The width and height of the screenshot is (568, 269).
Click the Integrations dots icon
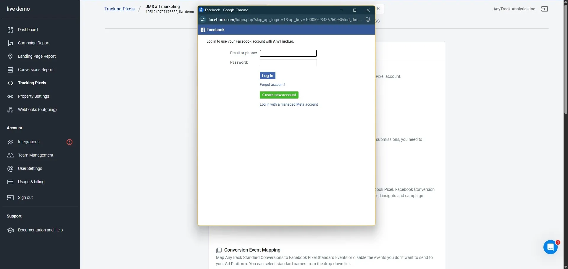10,142
